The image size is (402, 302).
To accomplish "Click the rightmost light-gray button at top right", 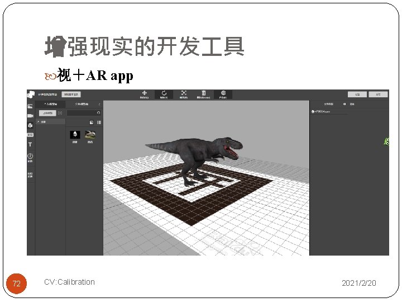I will point(378,95).
